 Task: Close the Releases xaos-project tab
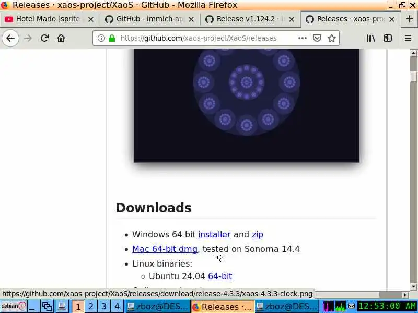coord(391,19)
